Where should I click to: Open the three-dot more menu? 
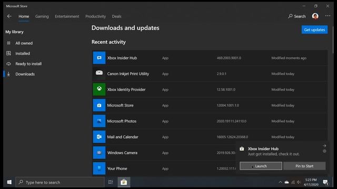pyautogui.click(x=328, y=16)
